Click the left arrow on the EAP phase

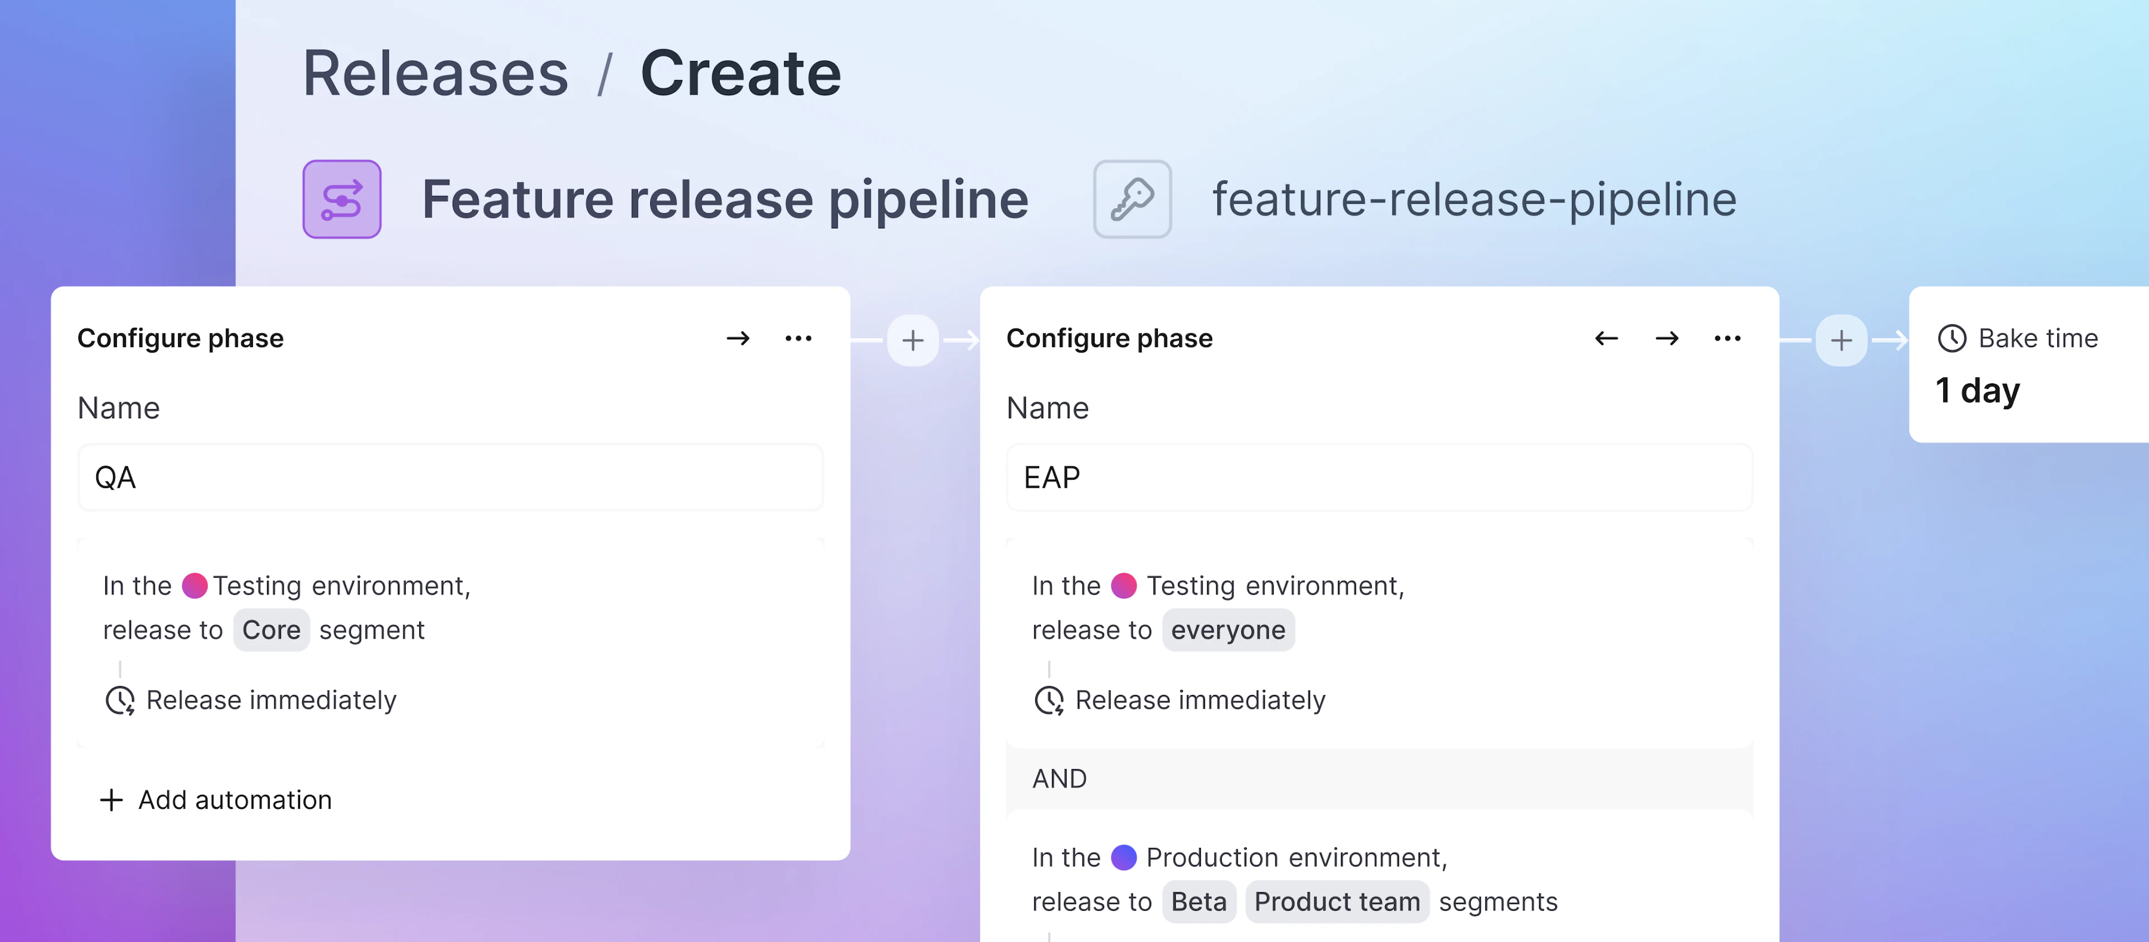click(x=1606, y=339)
